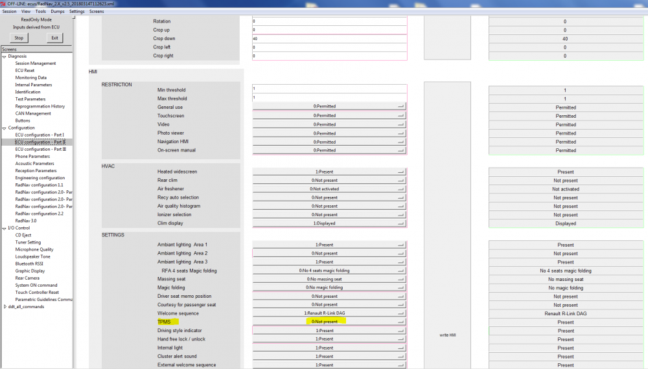Viewport: 648px width, 369px height.
Task: Click the Min threshold input field
Action: [329, 89]
